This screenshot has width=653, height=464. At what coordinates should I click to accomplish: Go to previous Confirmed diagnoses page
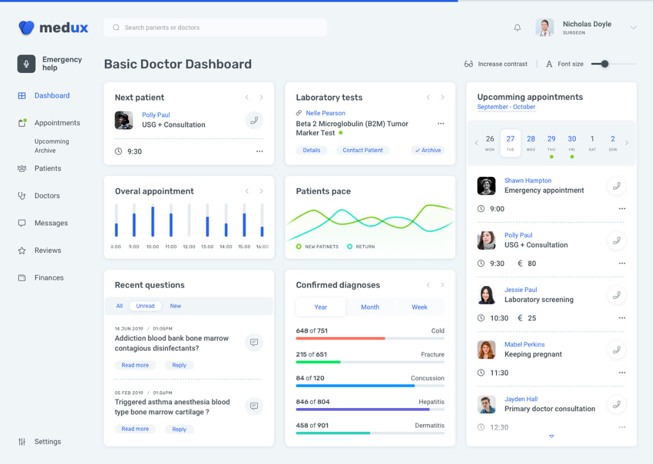point(428,285)
